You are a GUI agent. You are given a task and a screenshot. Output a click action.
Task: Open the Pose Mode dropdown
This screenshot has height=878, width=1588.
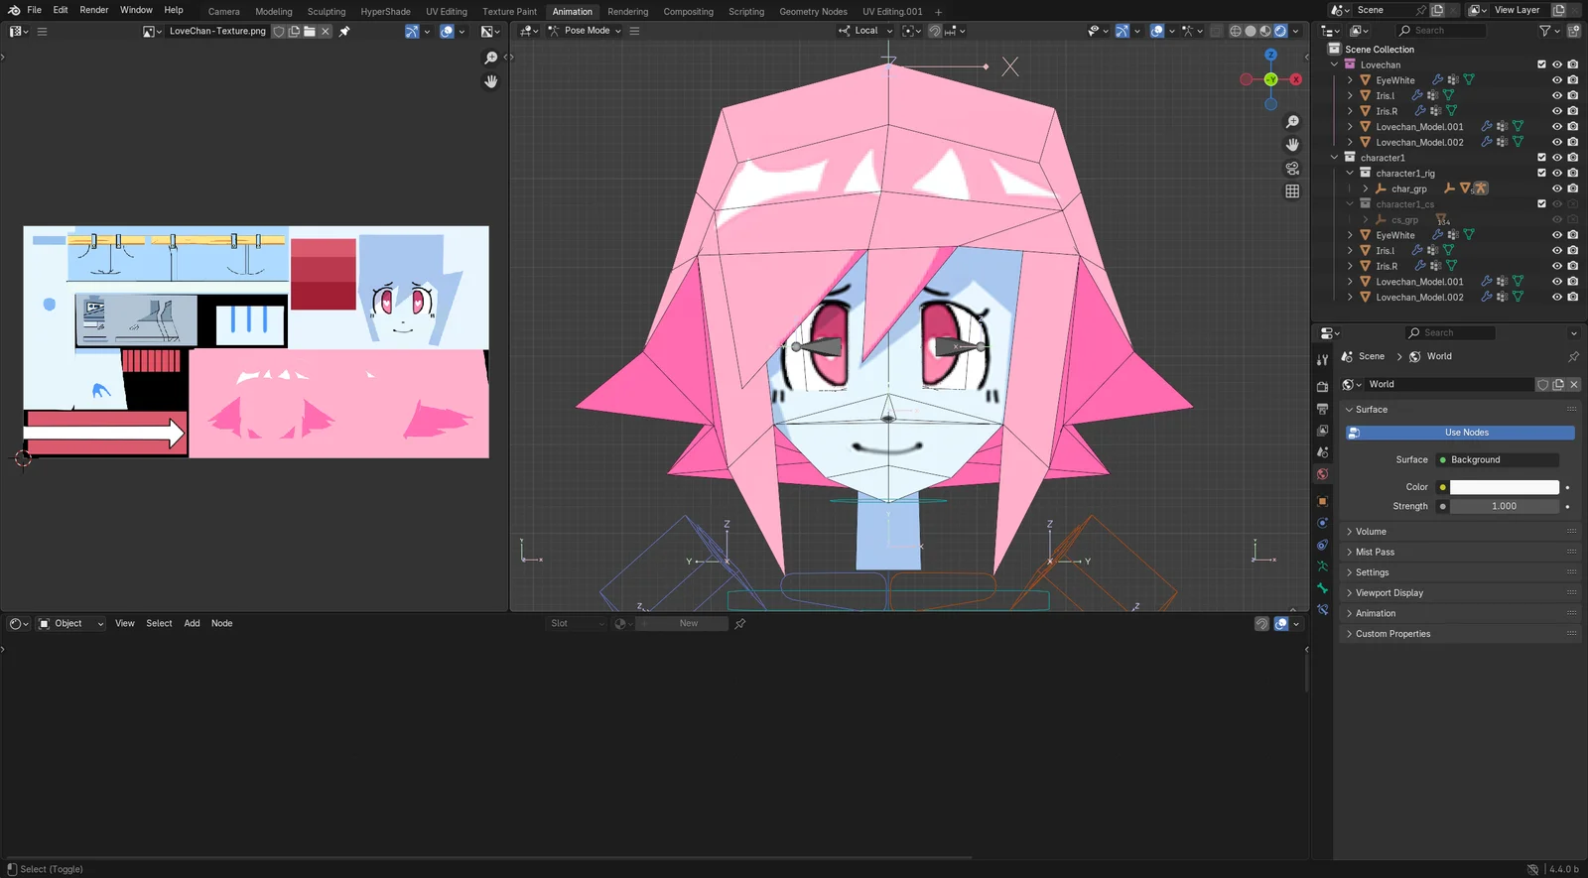coord(586,31)
